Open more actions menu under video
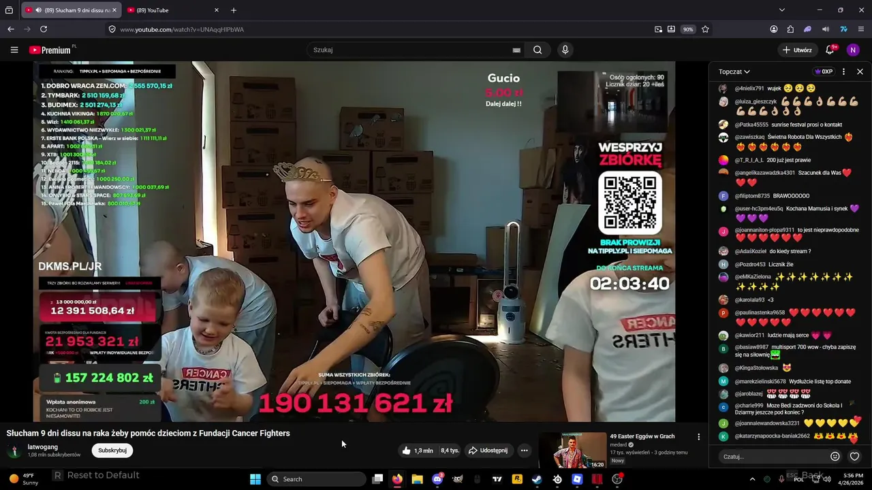 (524, 451)
